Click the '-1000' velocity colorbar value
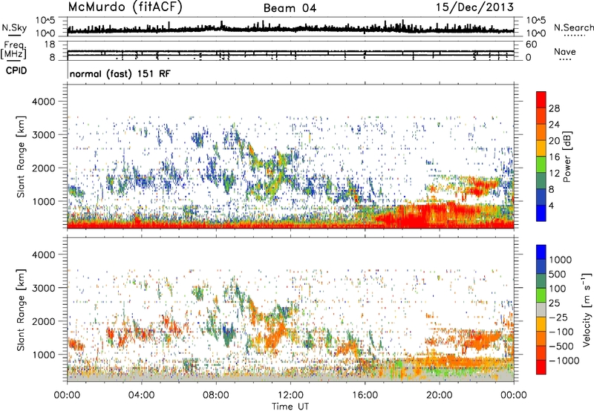594x411 pixels. pos(564,361)
